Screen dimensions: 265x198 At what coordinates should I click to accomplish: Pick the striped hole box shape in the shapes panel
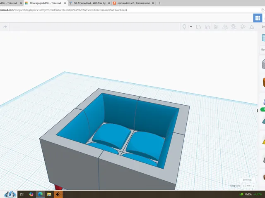[263, 64]
